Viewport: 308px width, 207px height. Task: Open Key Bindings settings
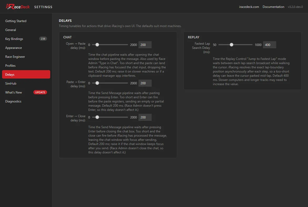tap(26, 39)
